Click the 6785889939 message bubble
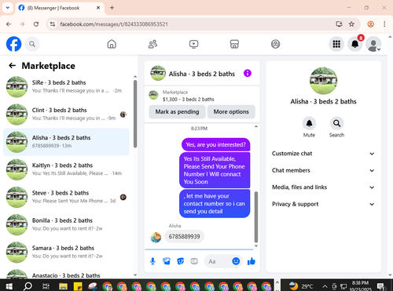The image size is (393, 291). click(184, 237)
